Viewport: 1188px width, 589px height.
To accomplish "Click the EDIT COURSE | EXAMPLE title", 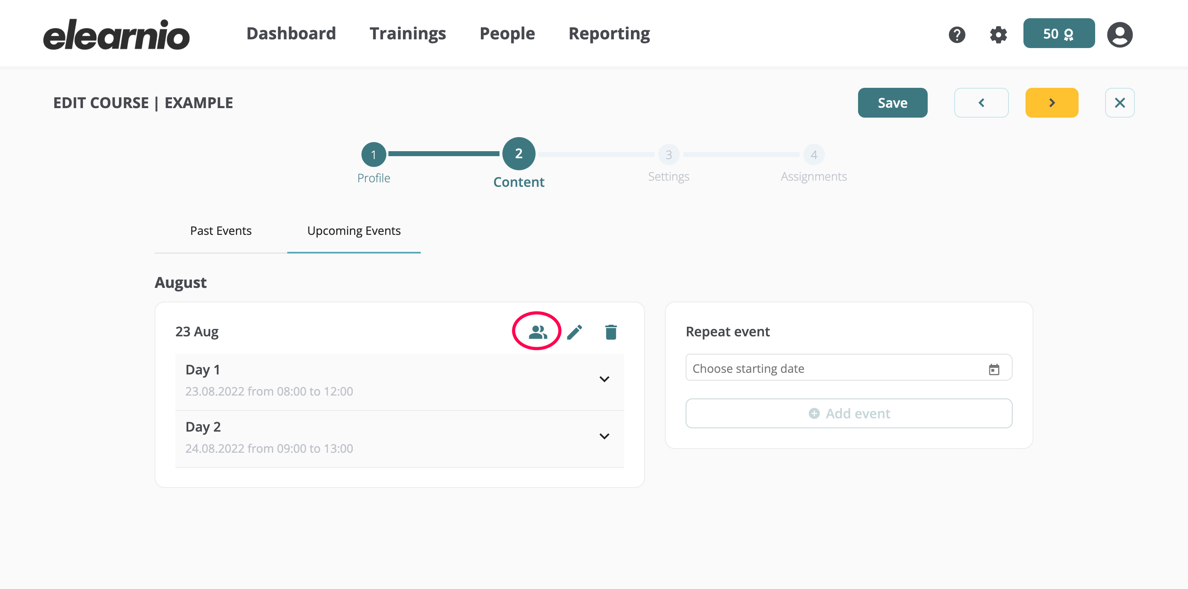I will [143, 103].
